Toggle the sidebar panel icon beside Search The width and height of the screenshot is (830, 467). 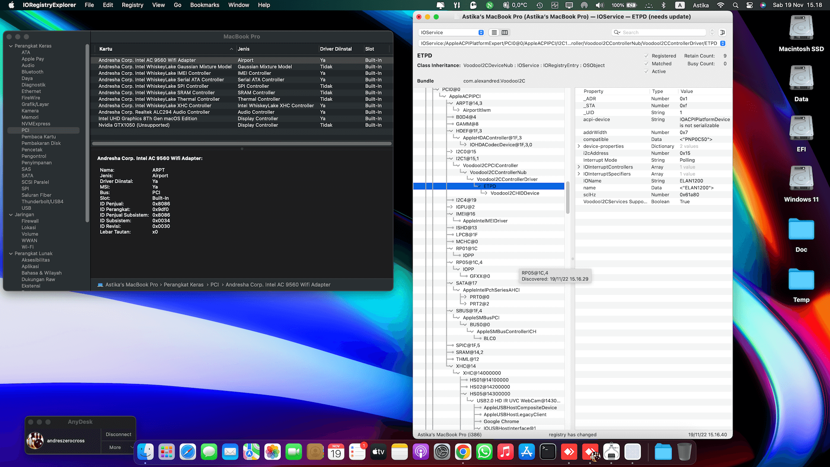coord(722,32)
